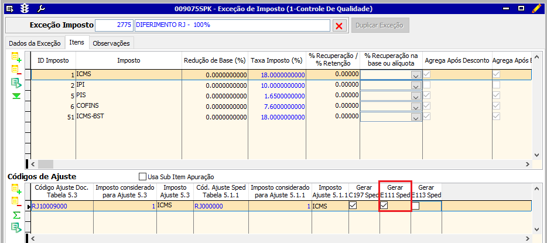Click scroll-up arrow of tax items grid
This screenshot has width=547, height=243.
[x=536, y=57]
